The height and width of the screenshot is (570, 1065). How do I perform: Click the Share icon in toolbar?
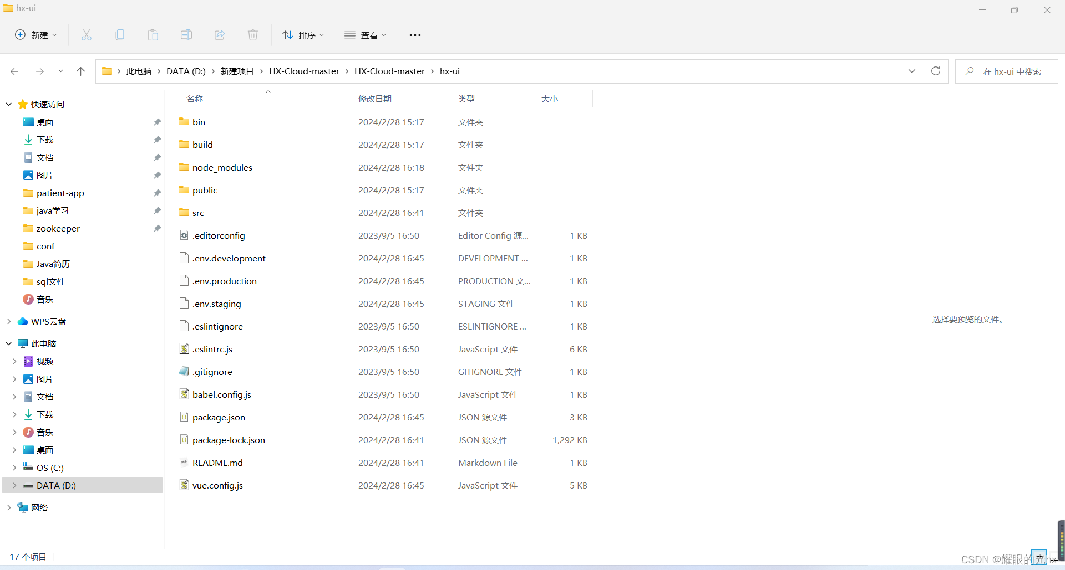point(220,35)
